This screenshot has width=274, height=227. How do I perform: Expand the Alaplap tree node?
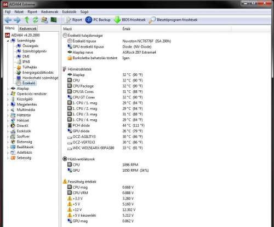pyautogui.click(x=8, y=89)
